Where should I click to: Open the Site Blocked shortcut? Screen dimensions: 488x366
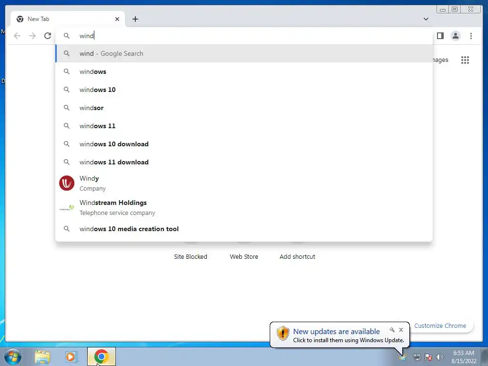coord(191,256)
